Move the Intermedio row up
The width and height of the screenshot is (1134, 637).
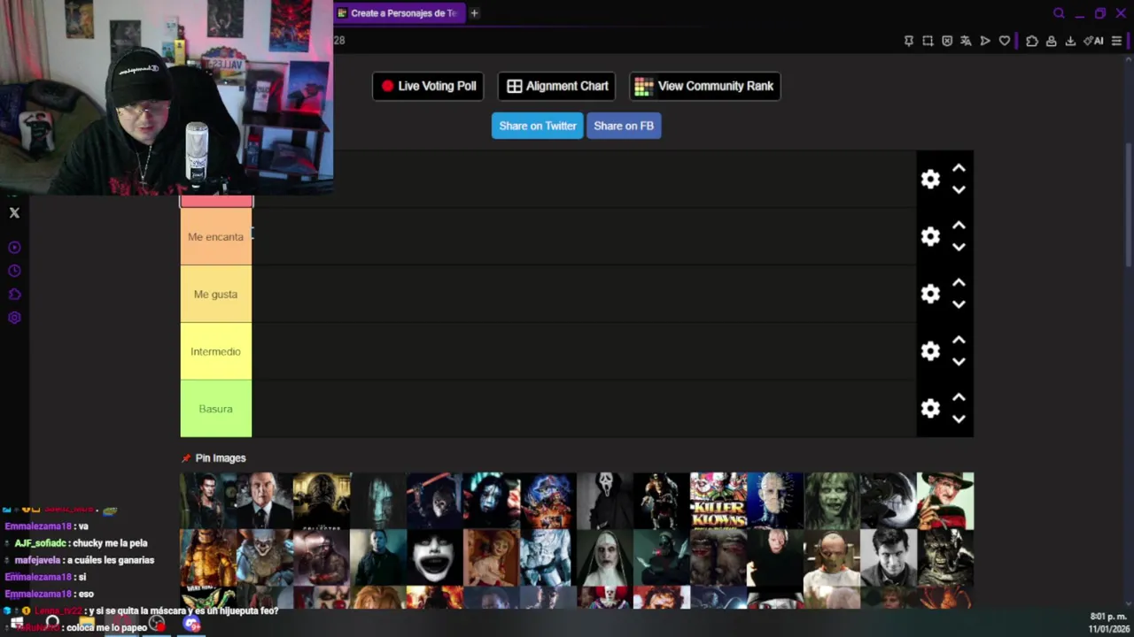coord(959,341)
